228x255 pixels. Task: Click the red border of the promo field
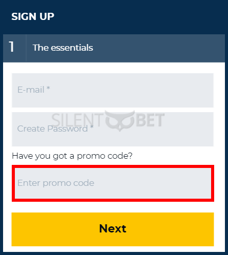click(113, 166)
